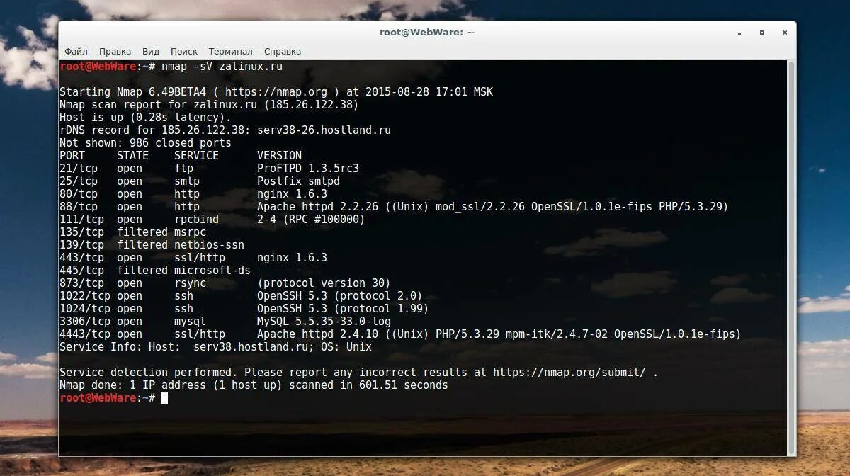Viewport: 850px width, 476px height.
Task: Close the terminal window
Action: pyautogui.click(x=784, y=33)
